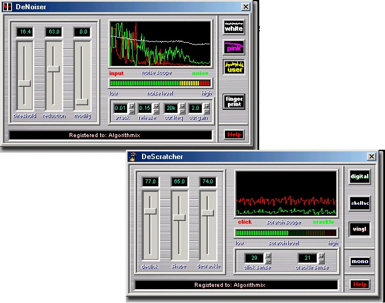
Task: Choose the user noise profile button
Action: 234,67
